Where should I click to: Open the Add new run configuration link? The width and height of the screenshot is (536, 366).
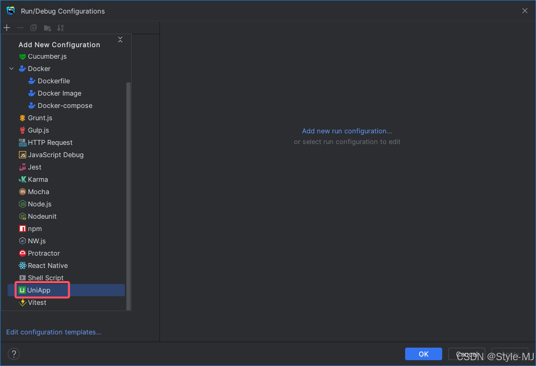(x=347, y=131)
